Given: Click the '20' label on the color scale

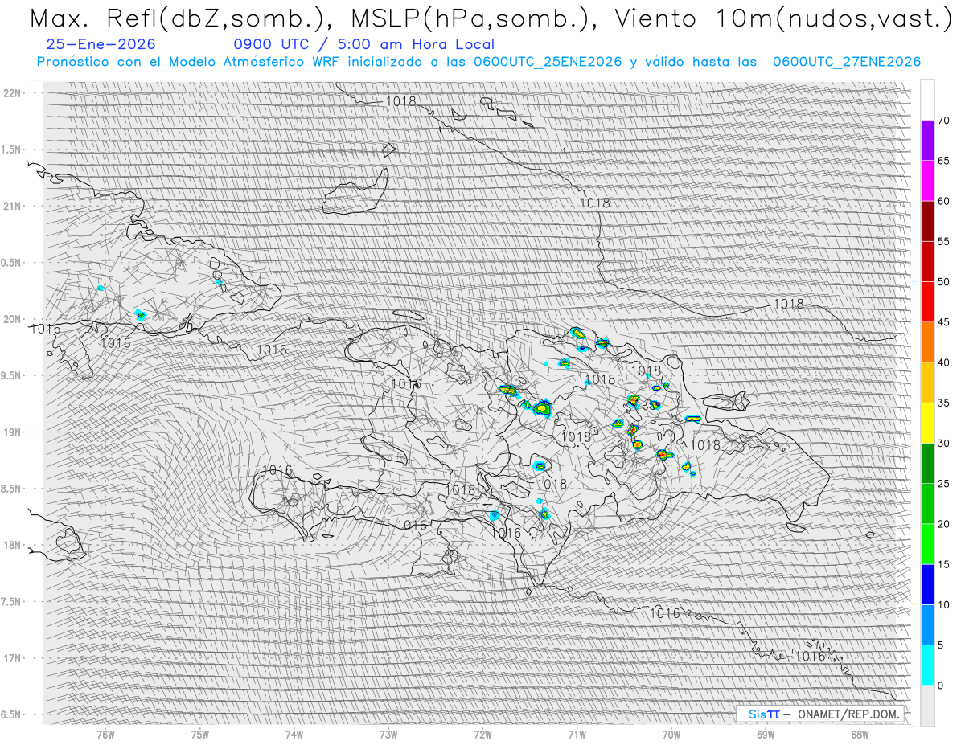Looking at the screenshot, I should (x=943, y=524).
